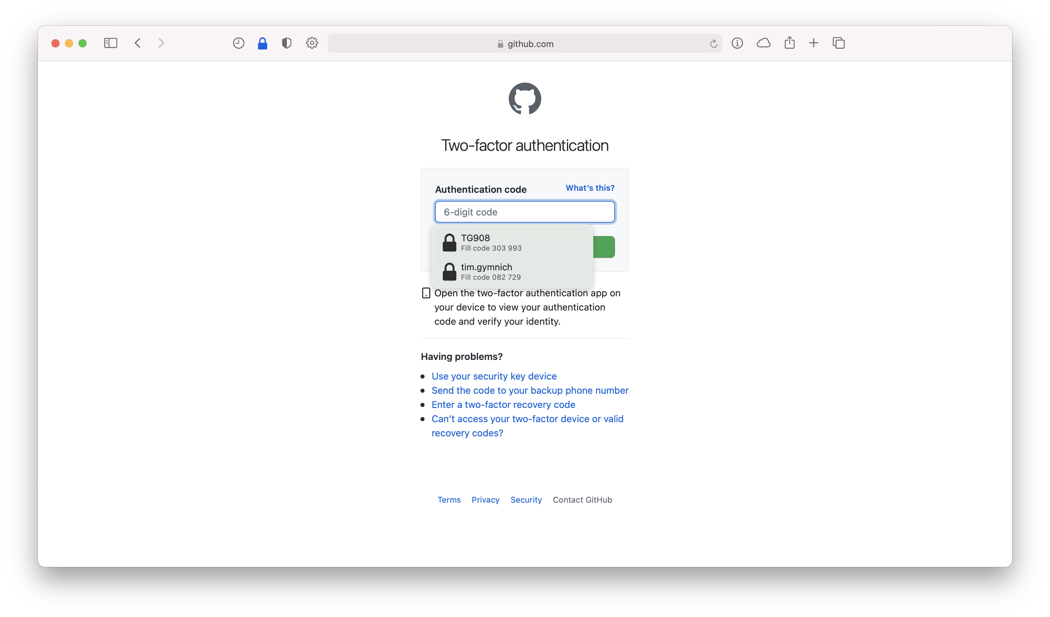Click Enter a two-factor recovery code
Screen dimensions: 1050x617
click(x=503, y=405)
